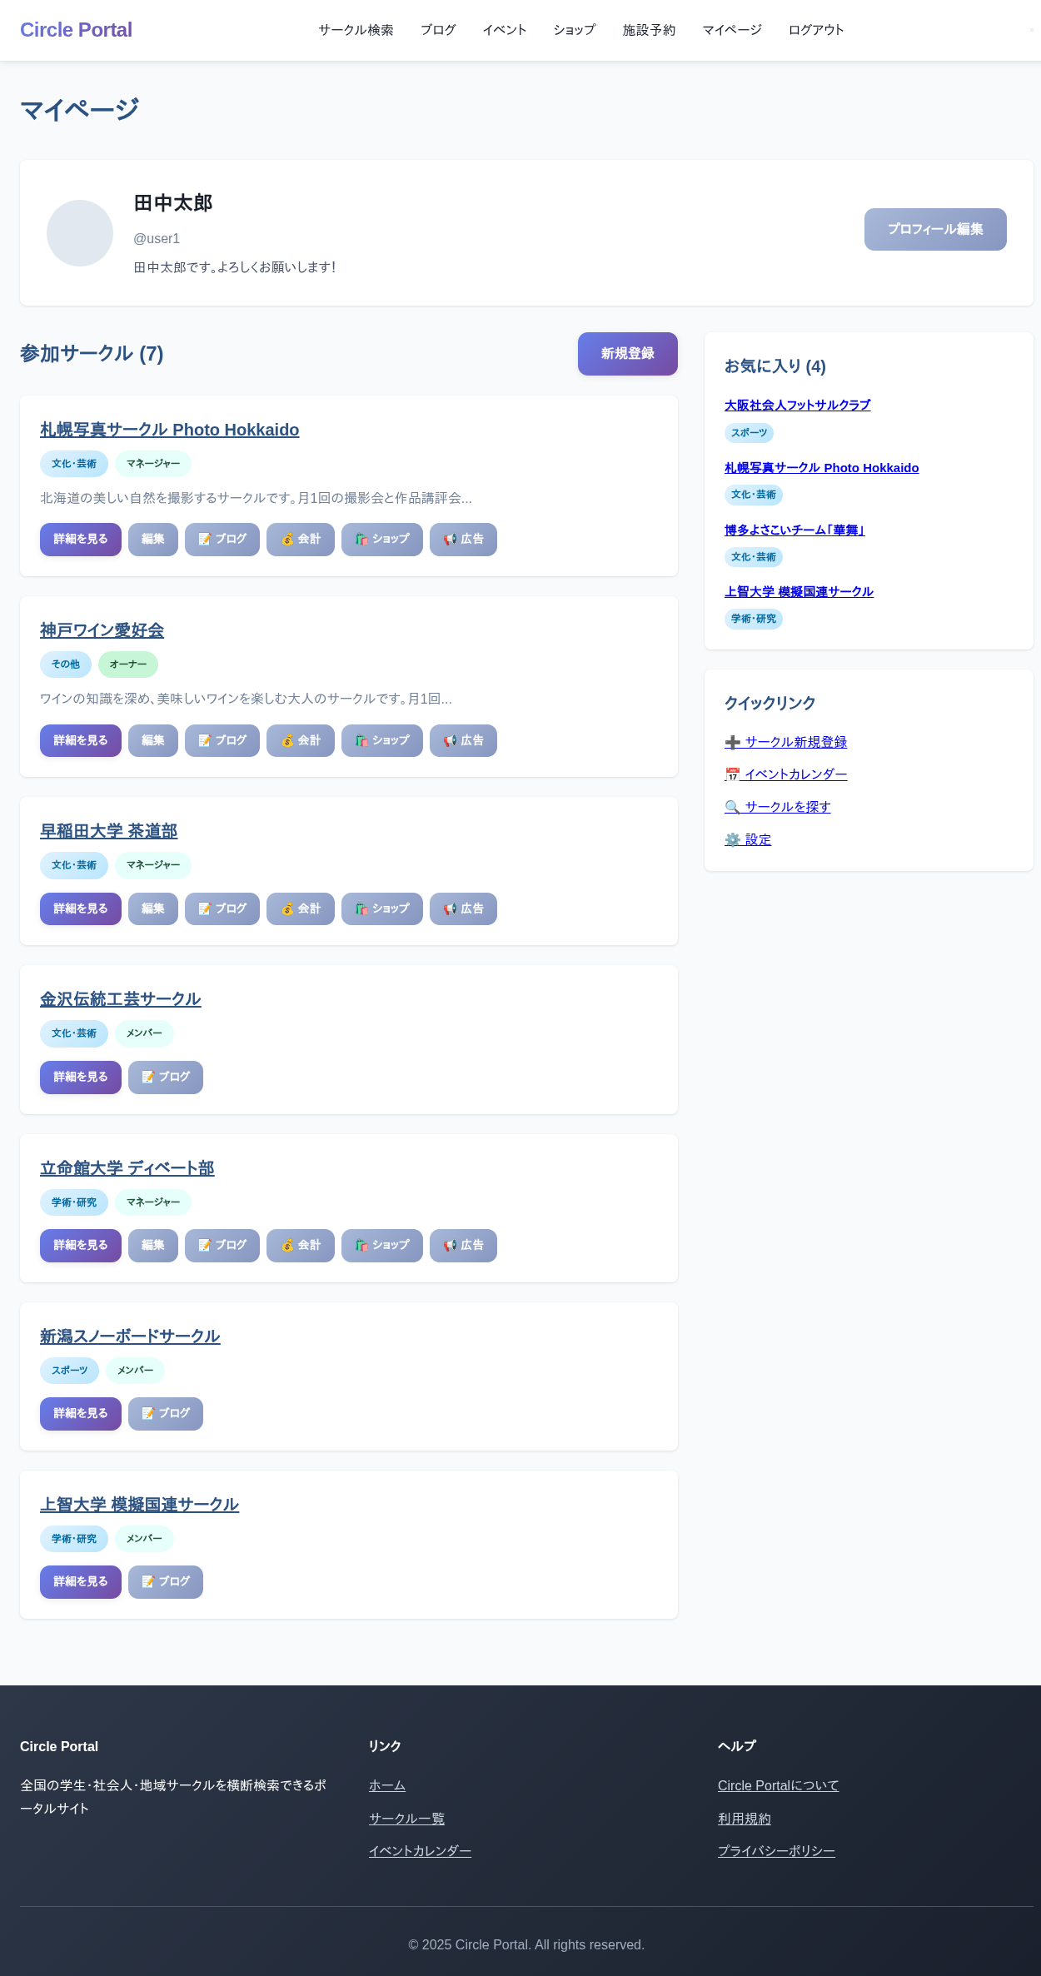Click ログアウト in the header
The width and height of the screenshot is (1041, 1976).
click(x=816, y=30)
